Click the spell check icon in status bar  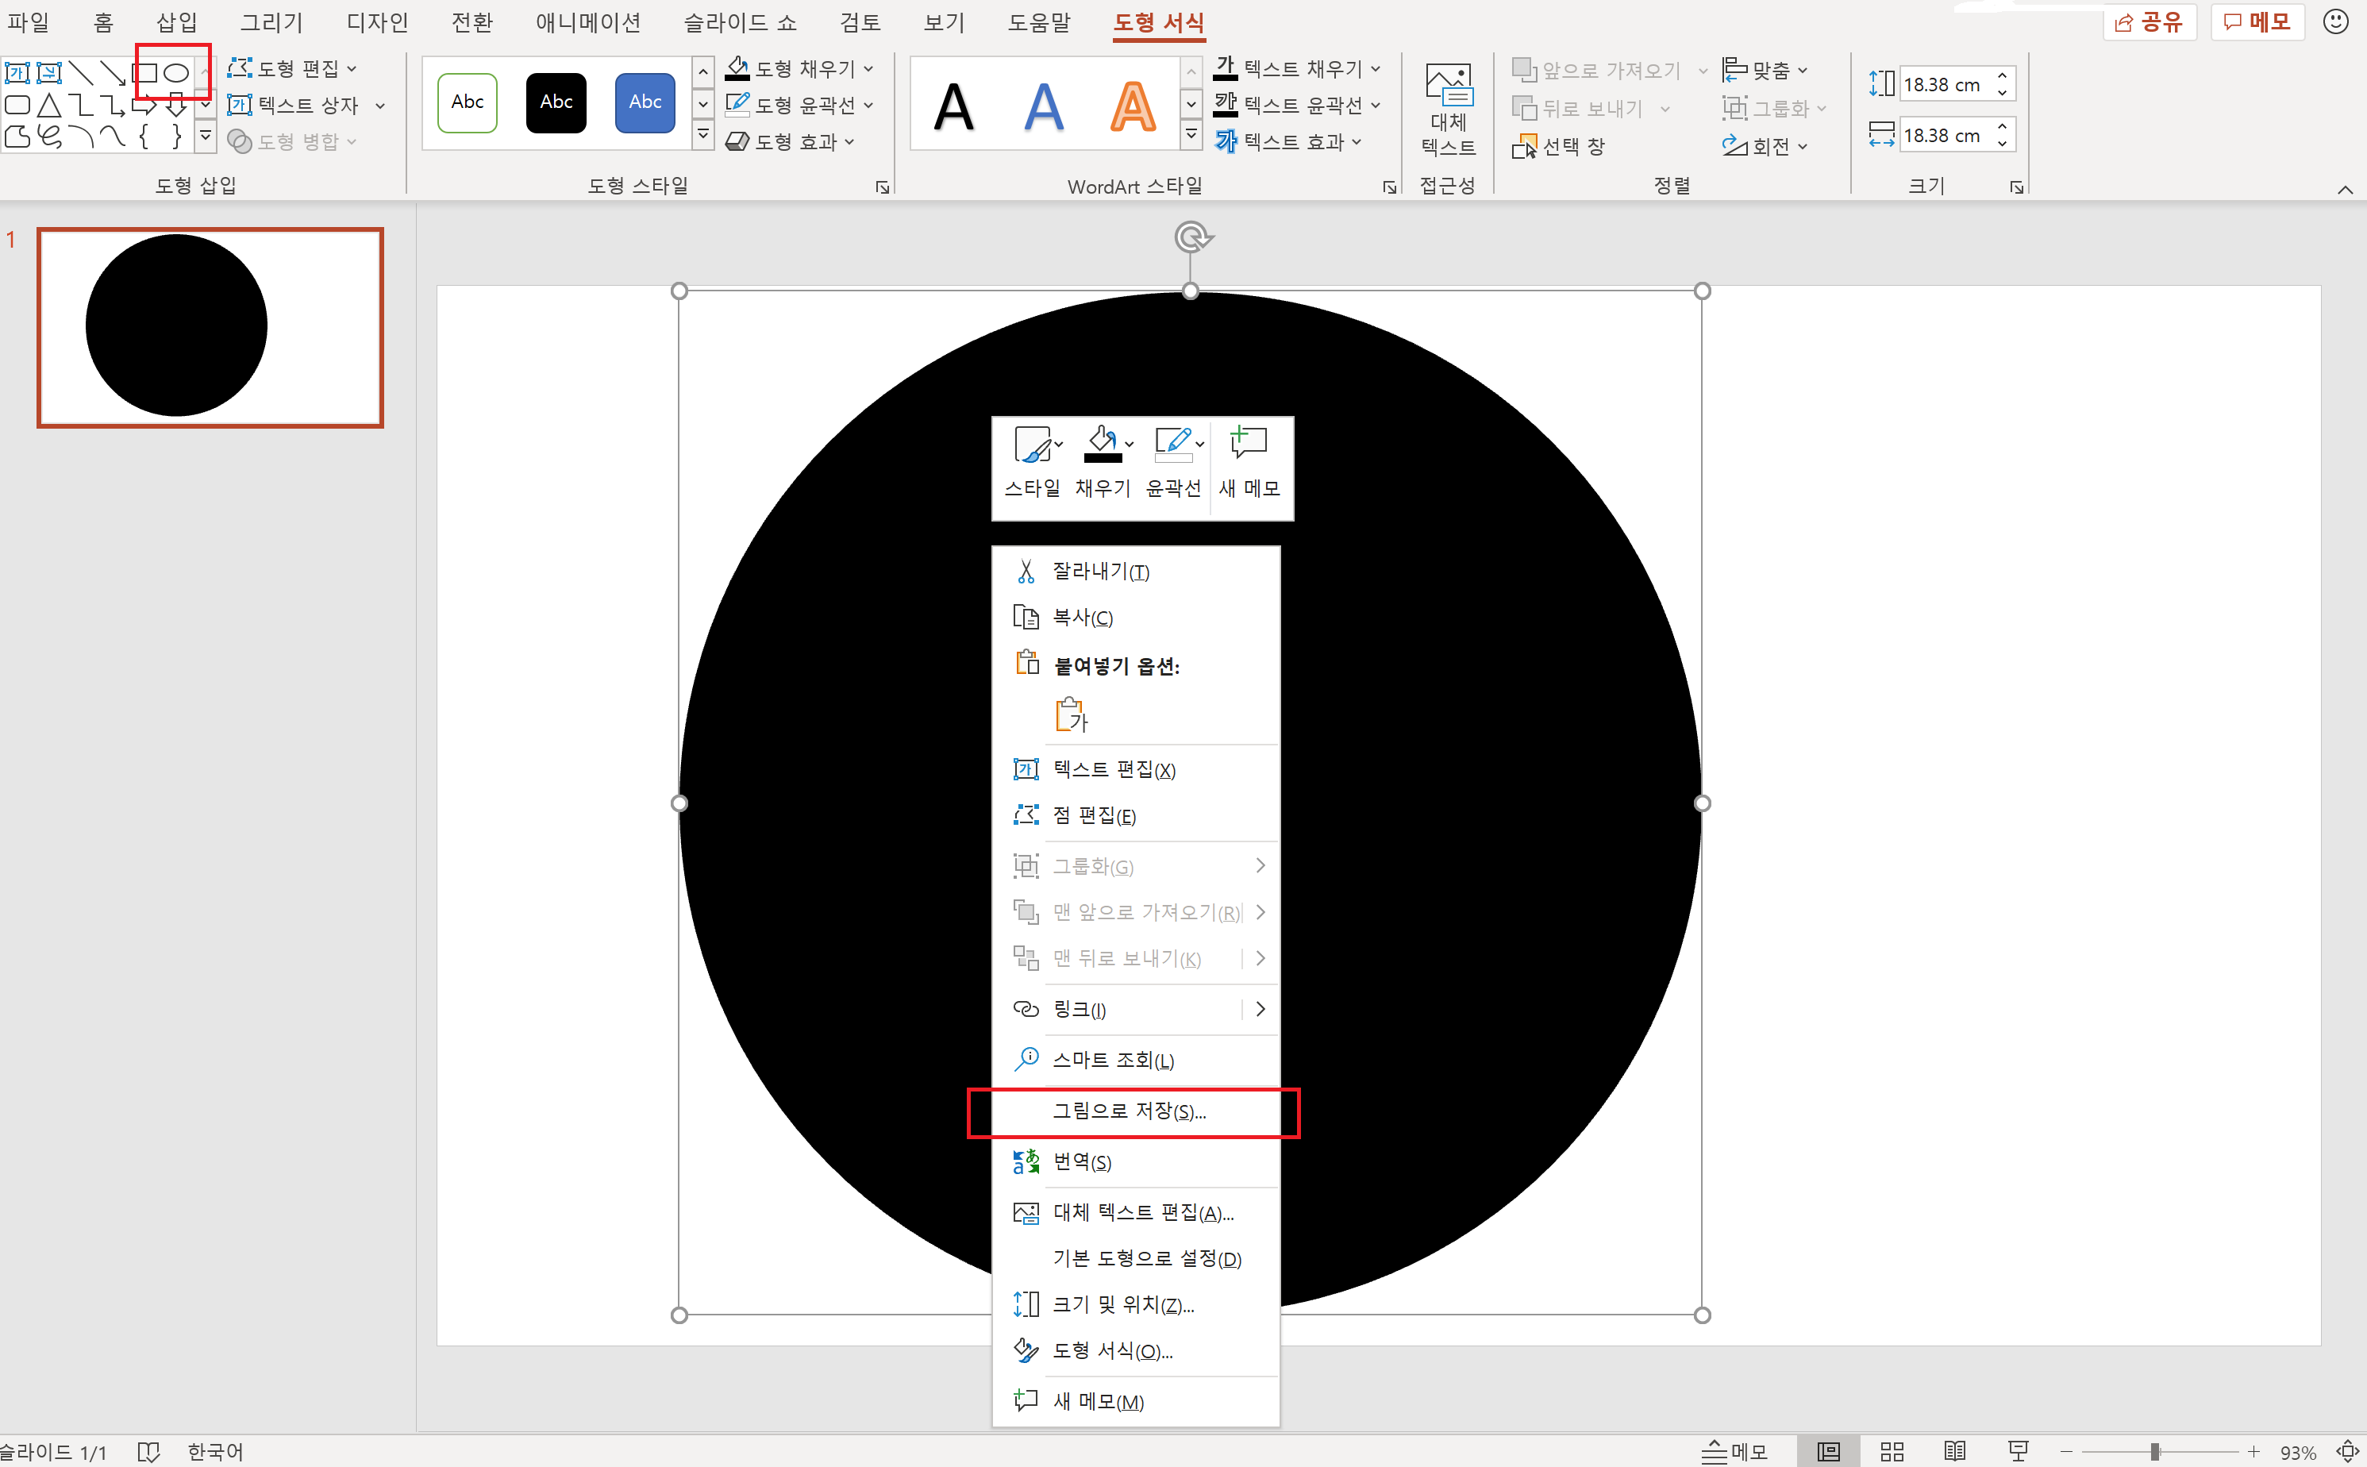[x=148, y=1451]
